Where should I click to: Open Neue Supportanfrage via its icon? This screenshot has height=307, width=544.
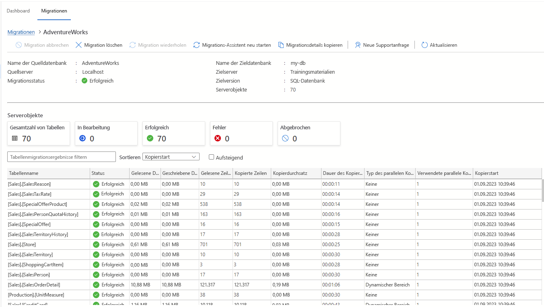click(357, 45)
